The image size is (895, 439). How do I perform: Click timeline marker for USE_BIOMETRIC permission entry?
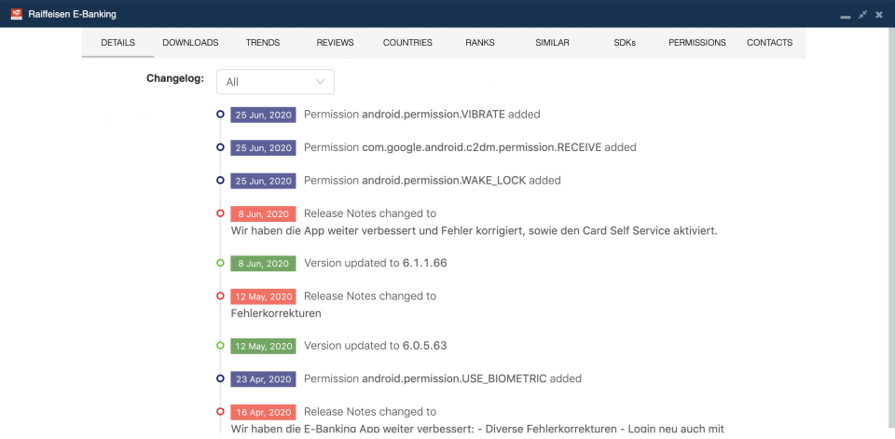click(x=220, y=378)
